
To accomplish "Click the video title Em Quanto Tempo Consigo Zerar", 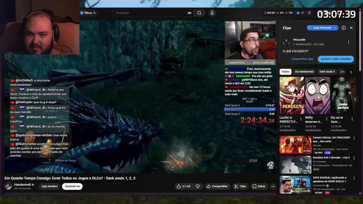I will (70, 178).
